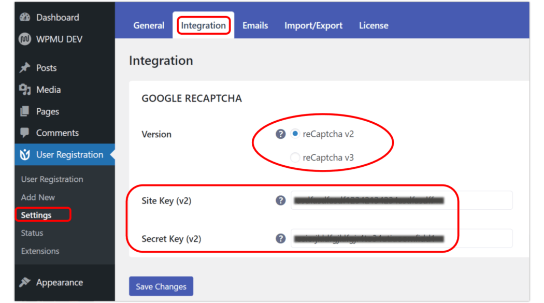Open Add New under User Registration

point(37,197)
